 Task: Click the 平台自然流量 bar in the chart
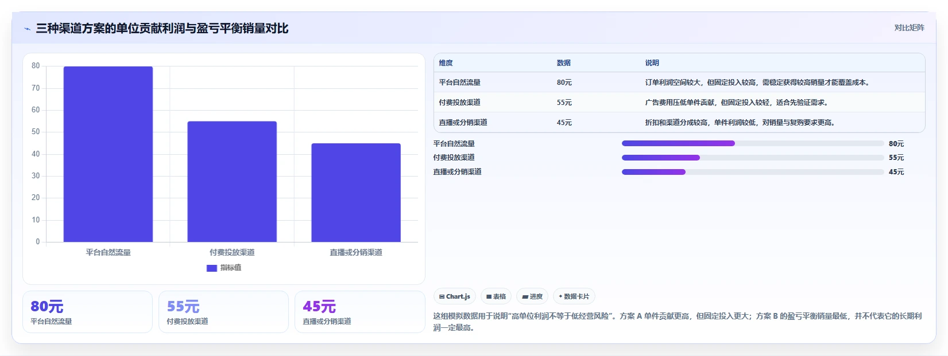click(108, 154)
